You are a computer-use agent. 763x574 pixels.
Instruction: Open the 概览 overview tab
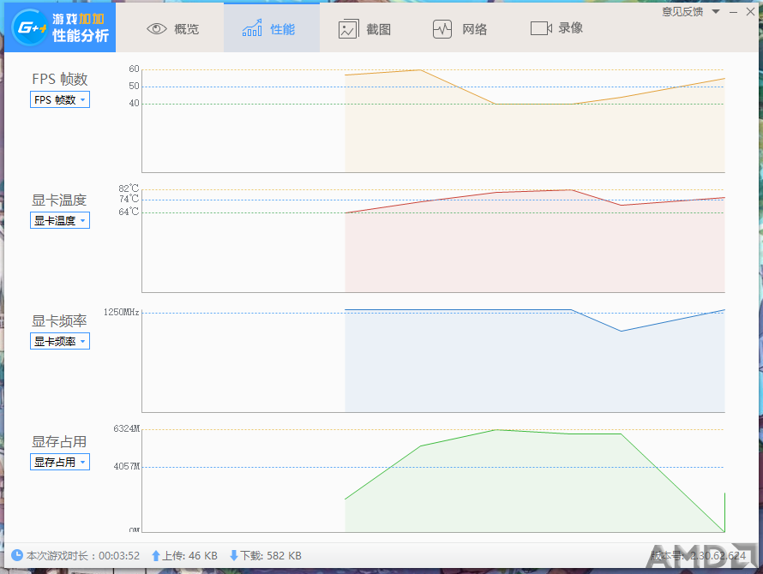click(x=172, y=29)
